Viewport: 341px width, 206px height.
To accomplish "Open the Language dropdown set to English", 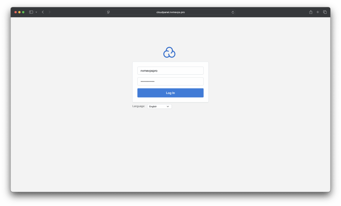I will click(160, 107).
